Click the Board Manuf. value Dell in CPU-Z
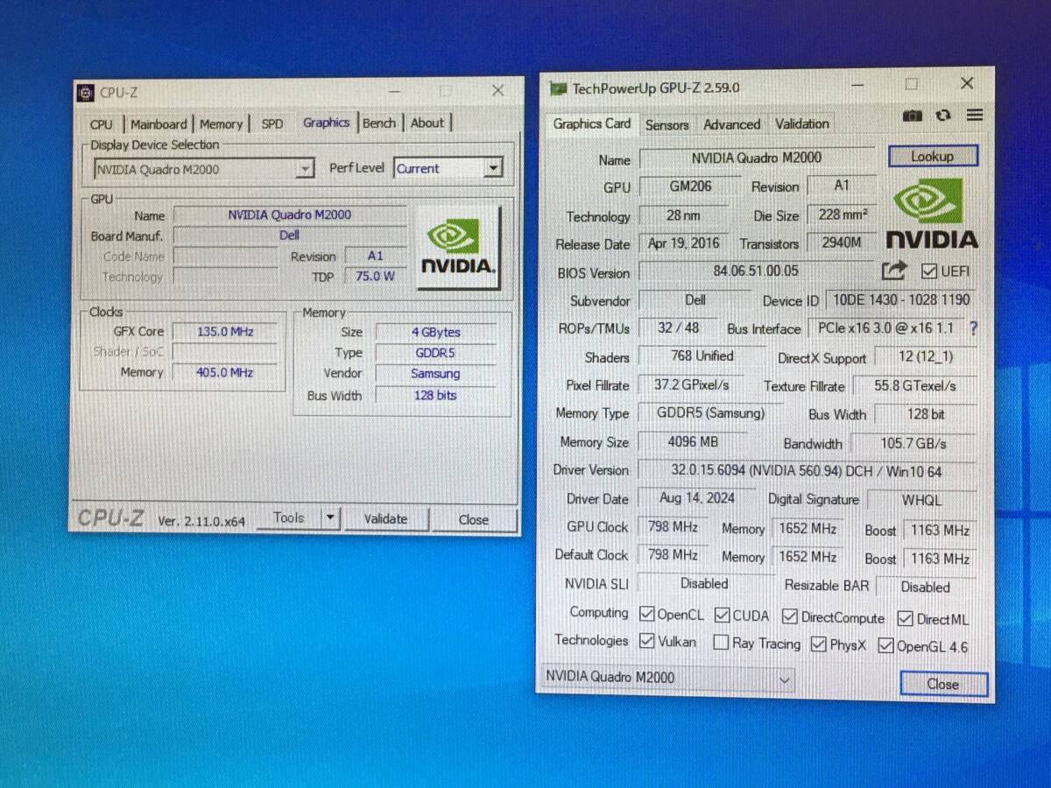1051x788 pixels. pos(289,236)
